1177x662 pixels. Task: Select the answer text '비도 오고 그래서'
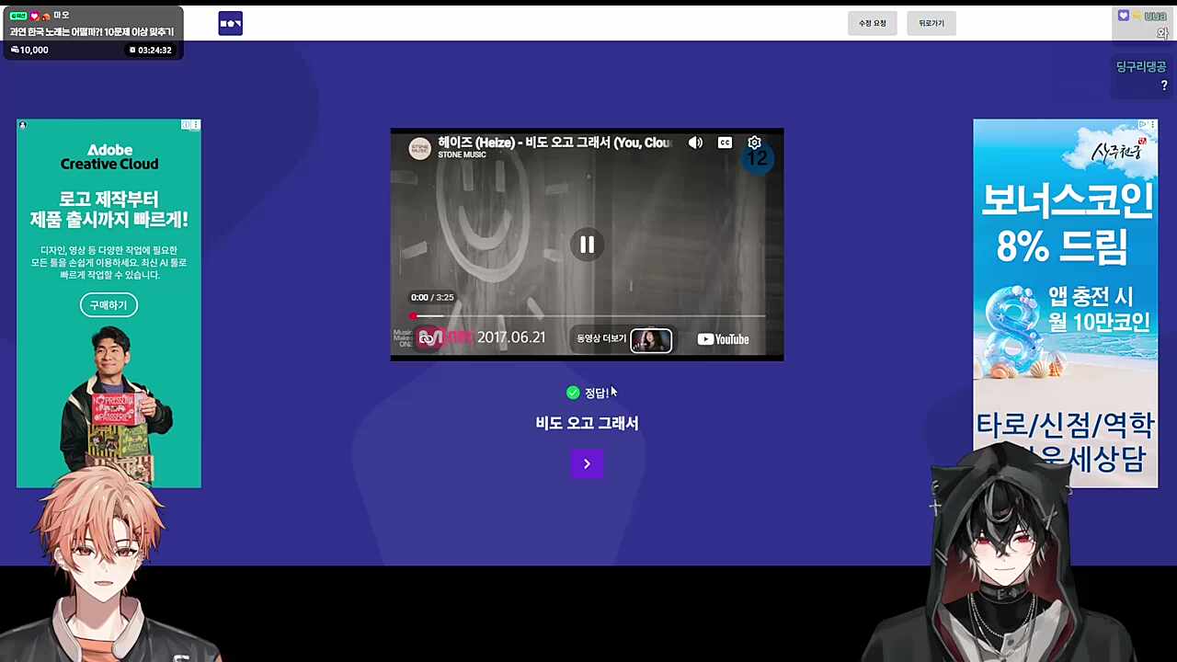point(587,423)
